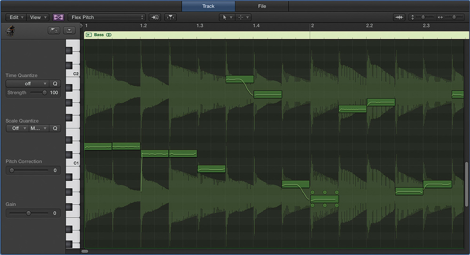Toggle the collapse arrow button above keyboard
The height and width of the screenshot is (255, 470).
(70, 31)
